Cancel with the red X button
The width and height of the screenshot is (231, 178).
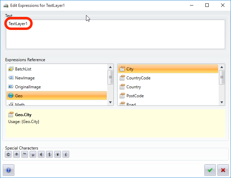[223, 170]
